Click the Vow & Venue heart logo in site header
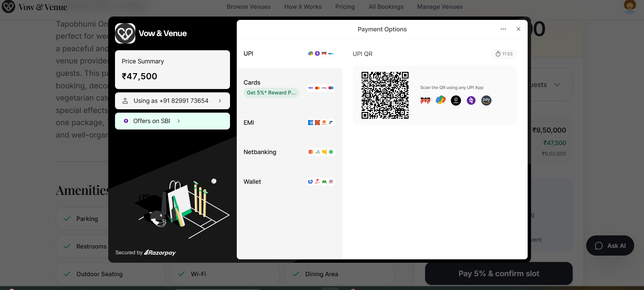The image size is (644, 290). tap(8, 7)
